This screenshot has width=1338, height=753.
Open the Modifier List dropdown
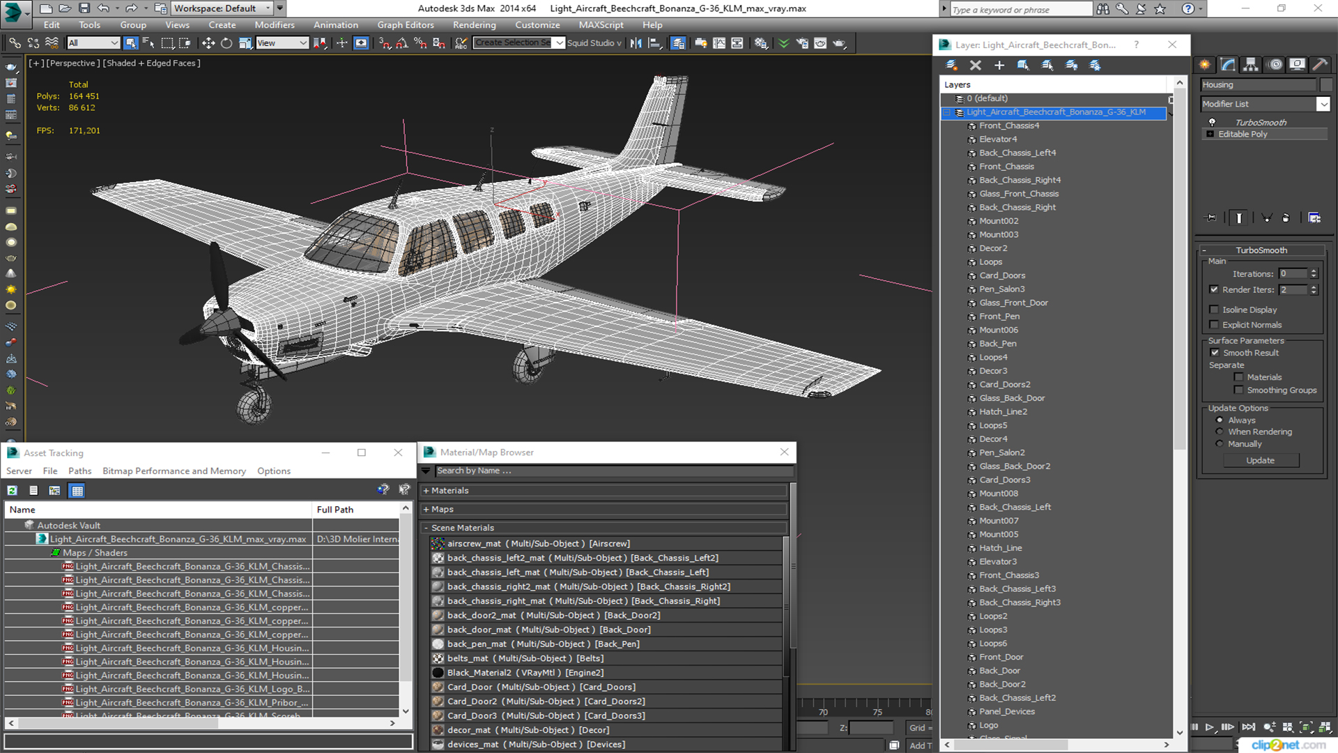(x=1323, y=104)
